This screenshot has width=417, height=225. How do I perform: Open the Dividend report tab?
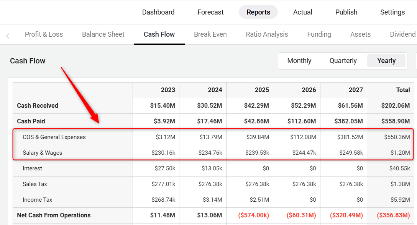[403, 34]
